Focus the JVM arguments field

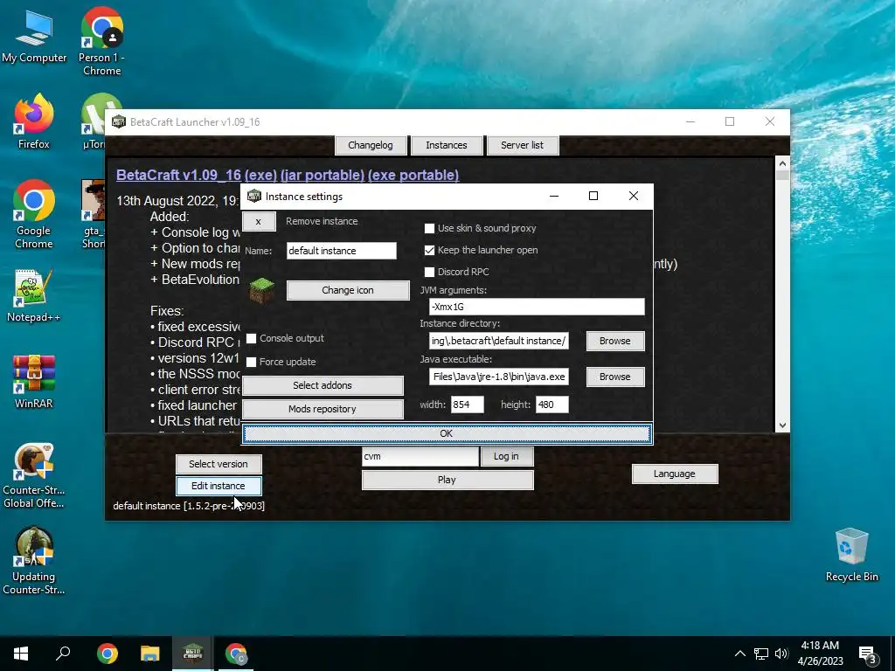(537, 307)
